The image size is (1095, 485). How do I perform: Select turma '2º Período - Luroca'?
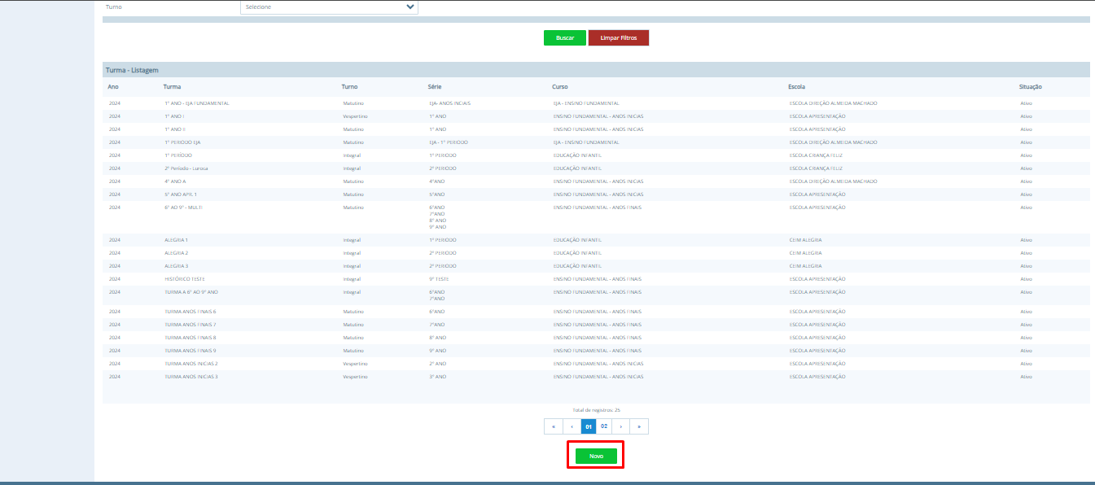click(x=186, y=168)
